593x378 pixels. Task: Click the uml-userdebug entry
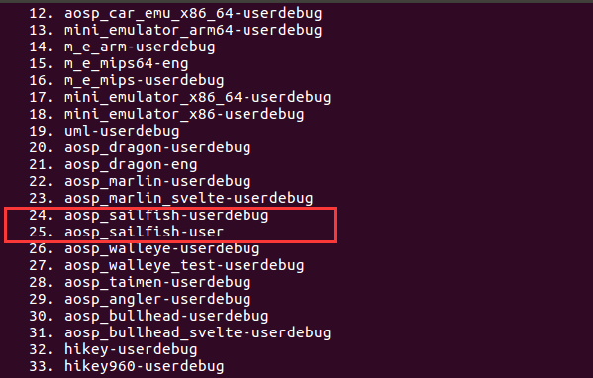pyautogui.click(x=122, y=131)
